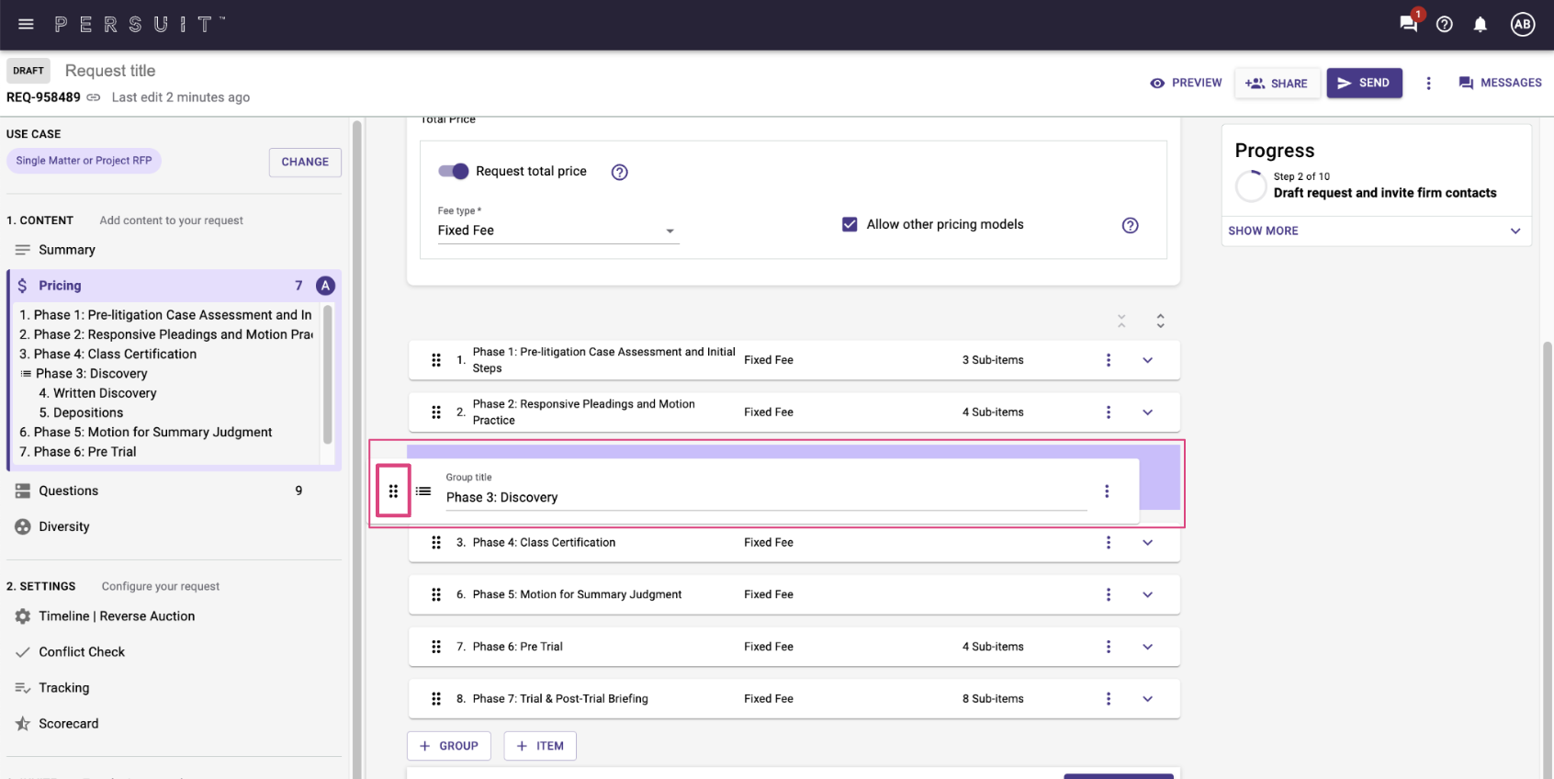The height and width of the screenshot is (779, 1554).
Task: Expand all pricing items icon
Action: coord(1161,321)
